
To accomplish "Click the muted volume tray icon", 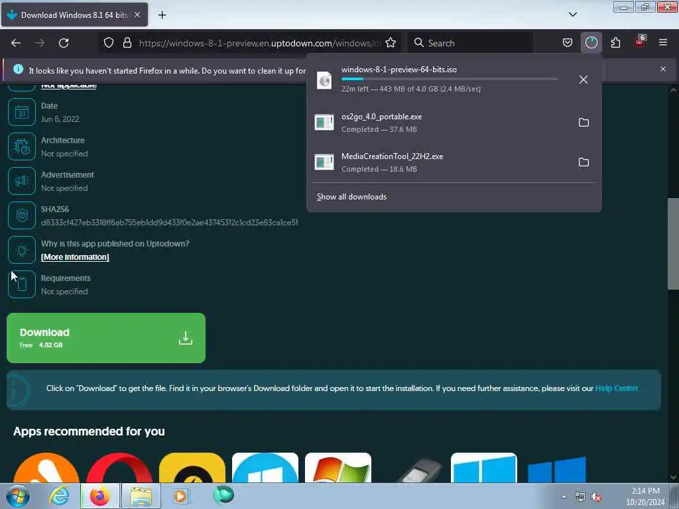I will [597, 497].
